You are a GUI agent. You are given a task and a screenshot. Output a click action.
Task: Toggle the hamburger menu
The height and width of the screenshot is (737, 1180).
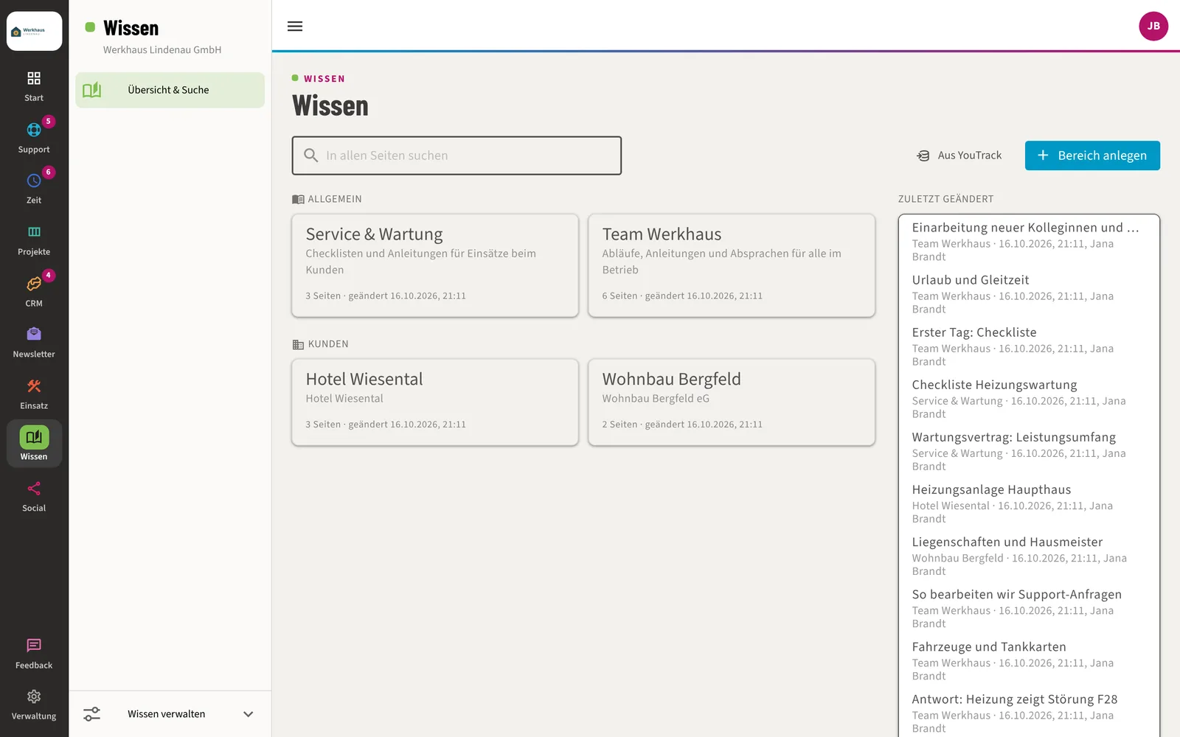295,27
